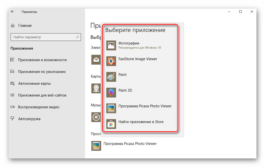Click the Воспроизведение видео camera icon
The width and height of the screenshot is (265, 167).
point(12,107)
